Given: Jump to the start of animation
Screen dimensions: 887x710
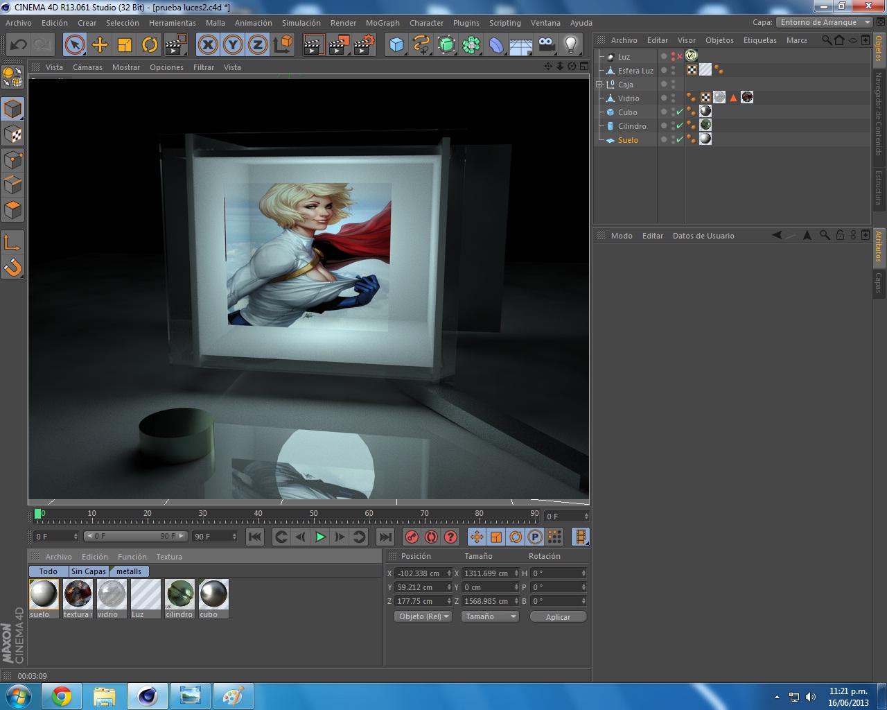Looking at the screenshot, I should click(255, 537).
